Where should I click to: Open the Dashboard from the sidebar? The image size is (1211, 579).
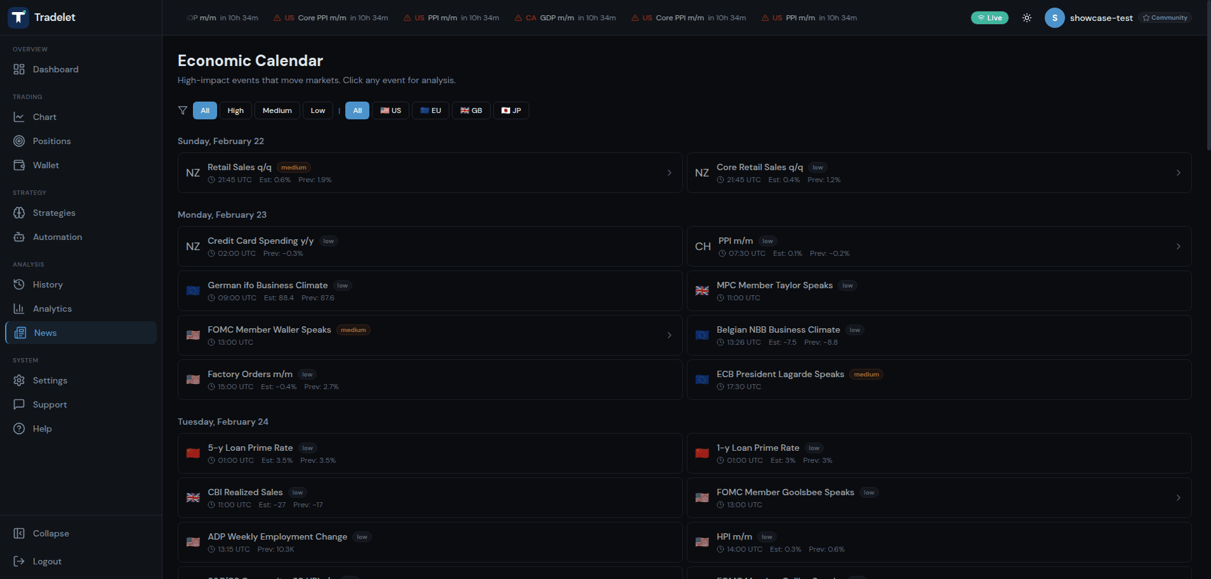pyautogui.click(x=56, y=69)
